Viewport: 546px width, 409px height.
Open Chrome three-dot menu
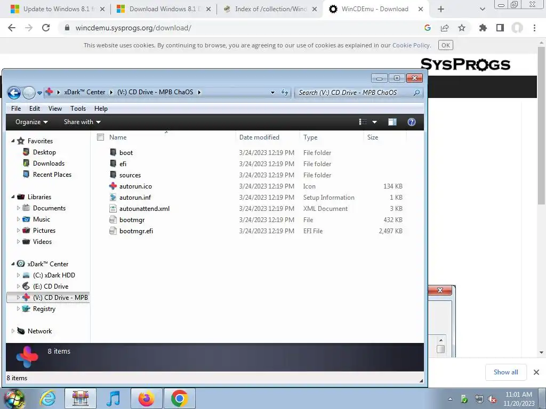[x=534, y=28]
